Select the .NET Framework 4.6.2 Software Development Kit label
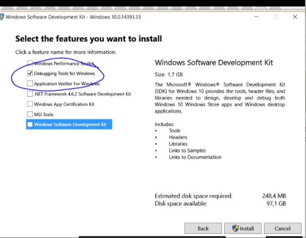306x238 pixels. 82,94
